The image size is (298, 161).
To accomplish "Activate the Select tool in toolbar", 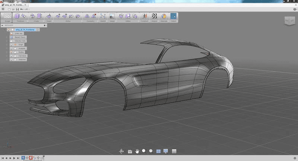I will (x=174, y=16).
